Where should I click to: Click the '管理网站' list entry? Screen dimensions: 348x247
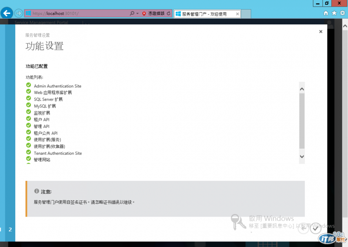(x=42, y=160)
